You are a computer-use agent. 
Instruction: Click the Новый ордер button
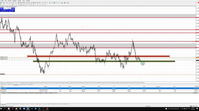[21, 3]
